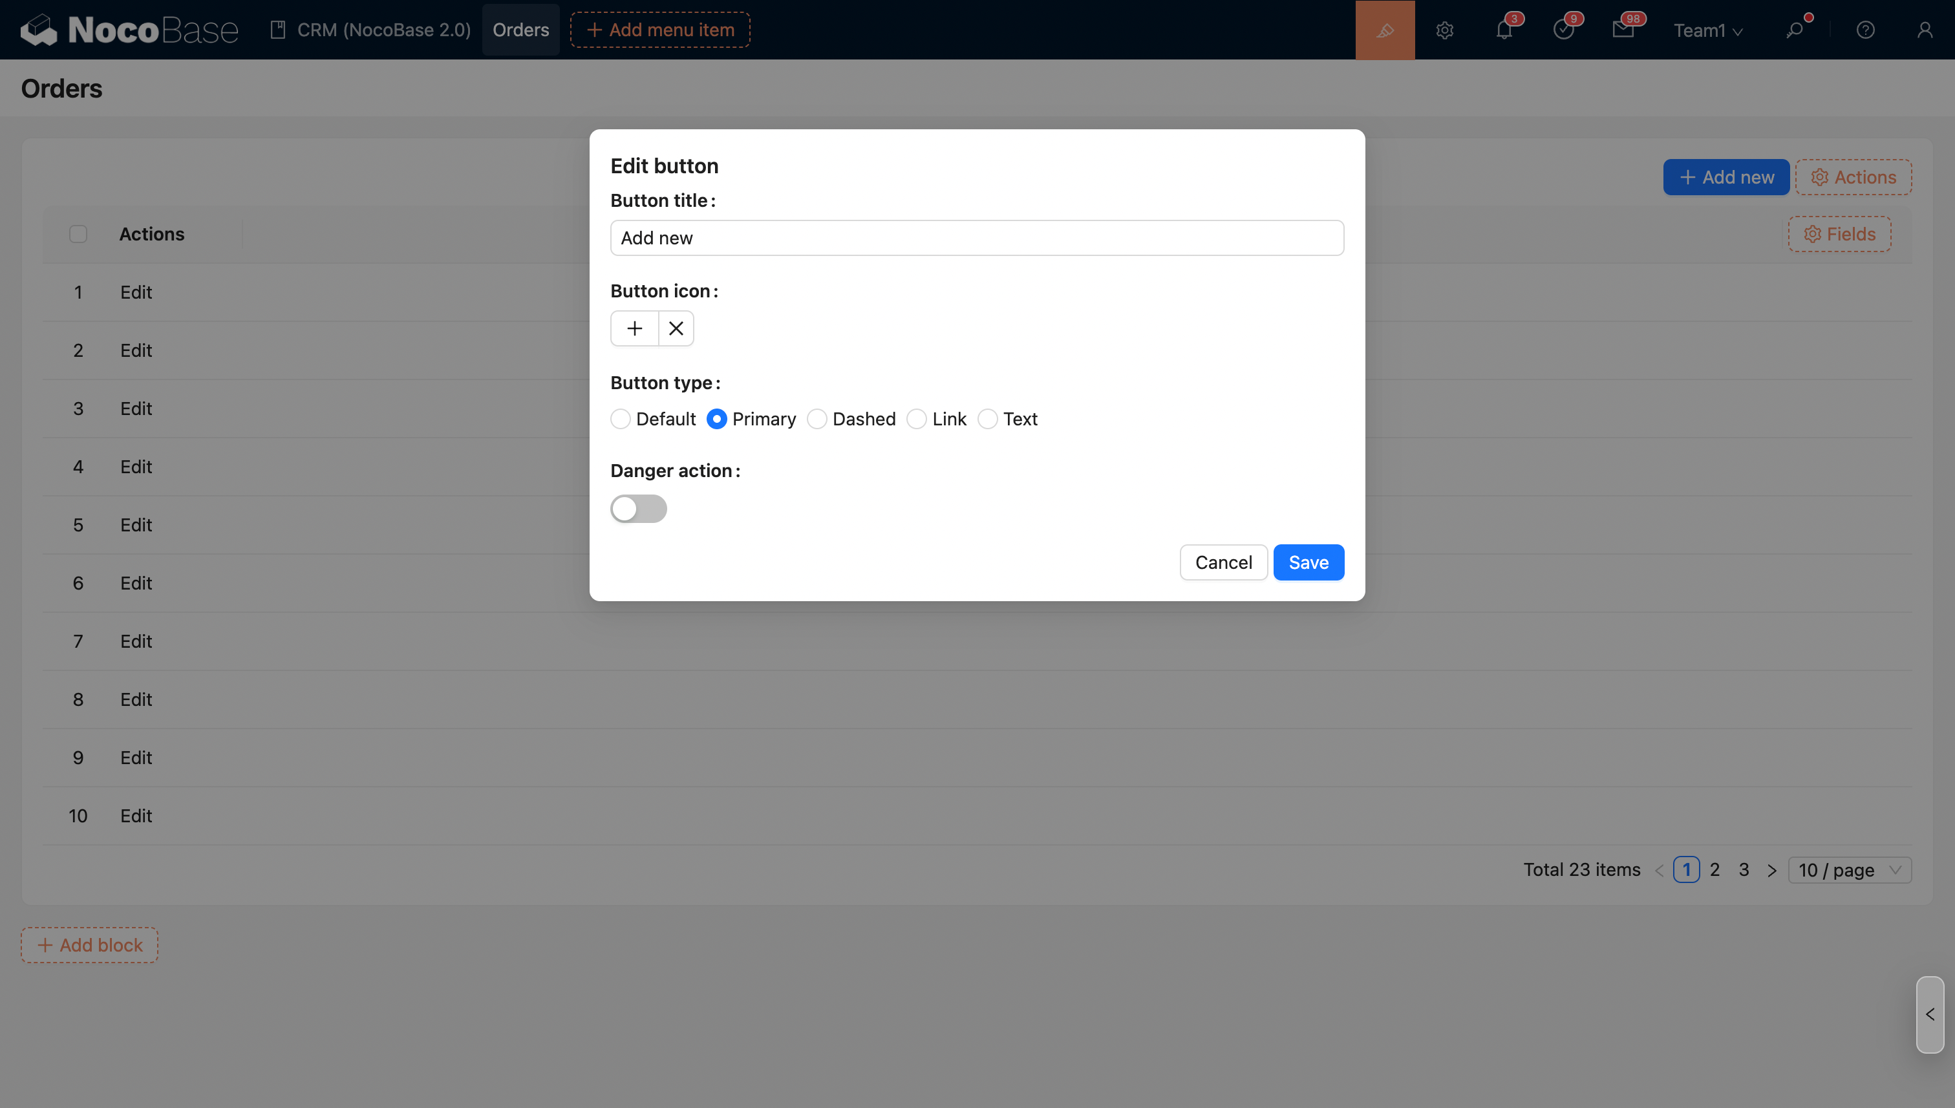
Task: Click the UI editor highlighter icon
Action: [1384, 30]
